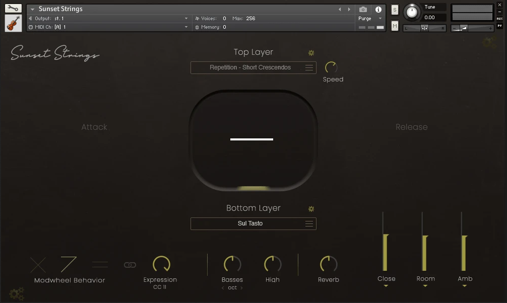This screenshot has height=303, width=507.
Task: Open the Sul Tasto bottom layer selector
Action: (253, 223)
